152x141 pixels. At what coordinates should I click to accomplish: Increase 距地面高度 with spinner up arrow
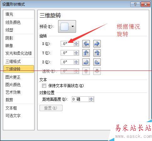(91, 98)
